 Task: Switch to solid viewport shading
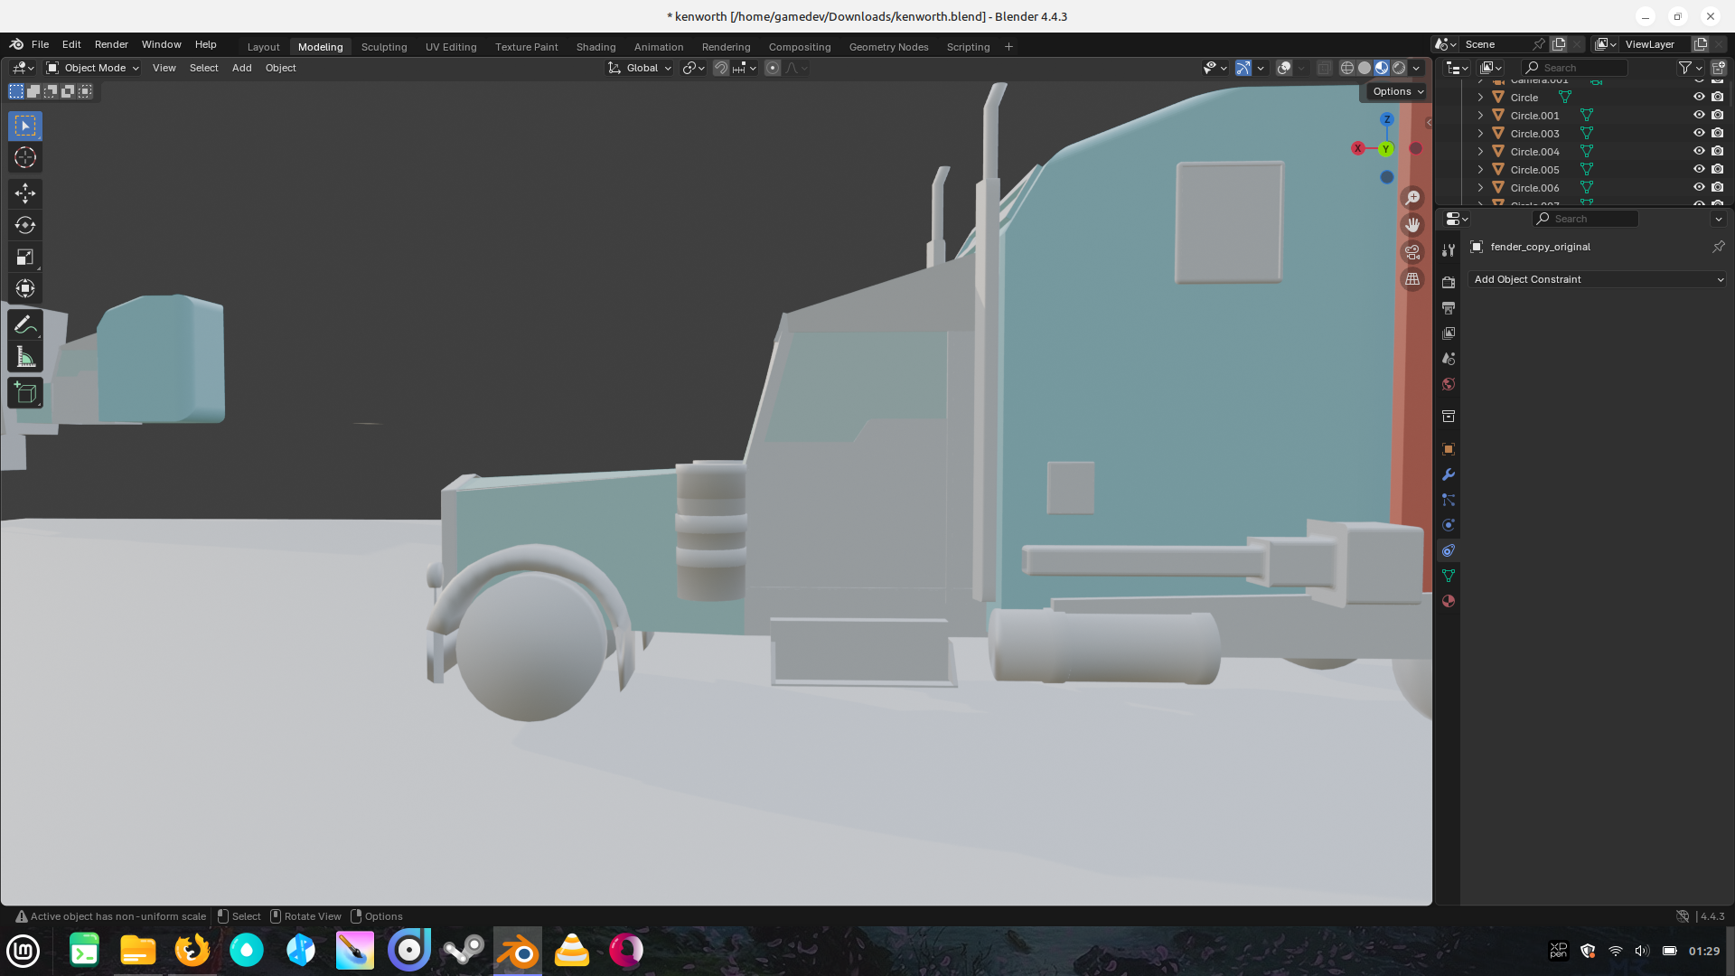[1365, 68]
